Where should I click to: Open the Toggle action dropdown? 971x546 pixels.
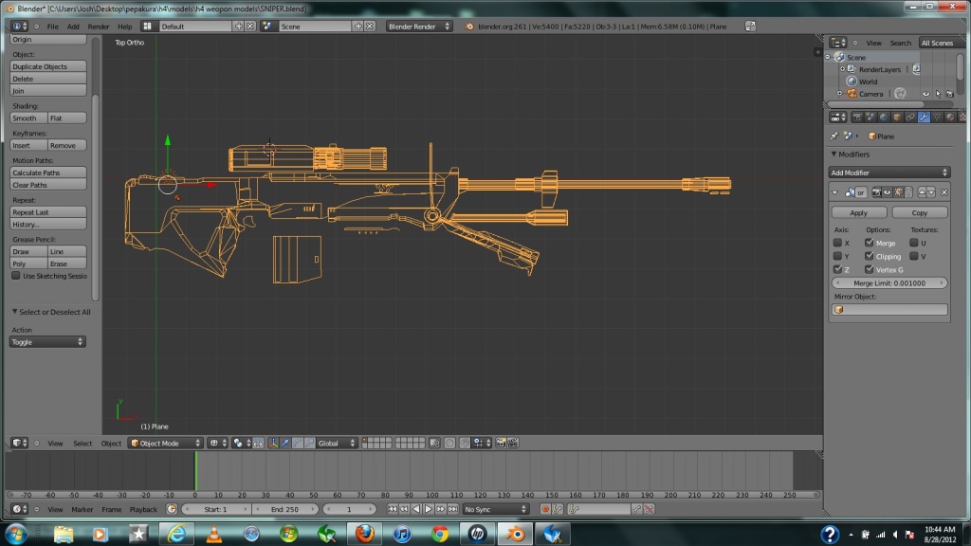tap(47, 341)
